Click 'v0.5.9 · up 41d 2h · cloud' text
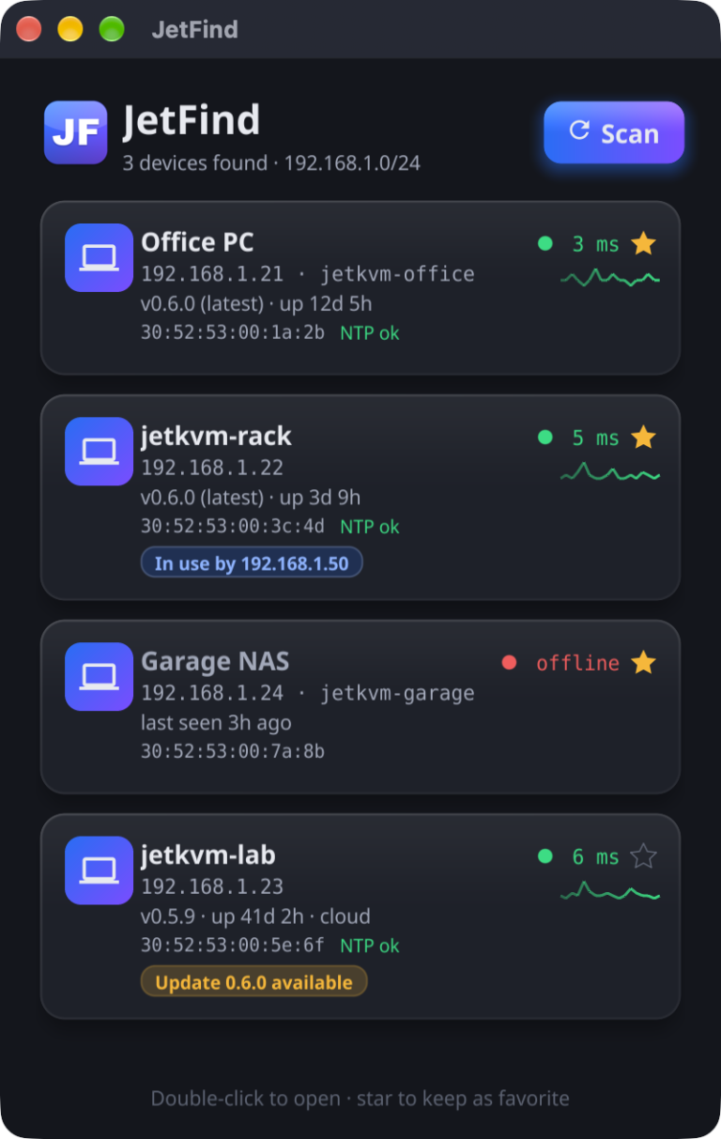Viewport: 721px width, 1139px height. 255,916
